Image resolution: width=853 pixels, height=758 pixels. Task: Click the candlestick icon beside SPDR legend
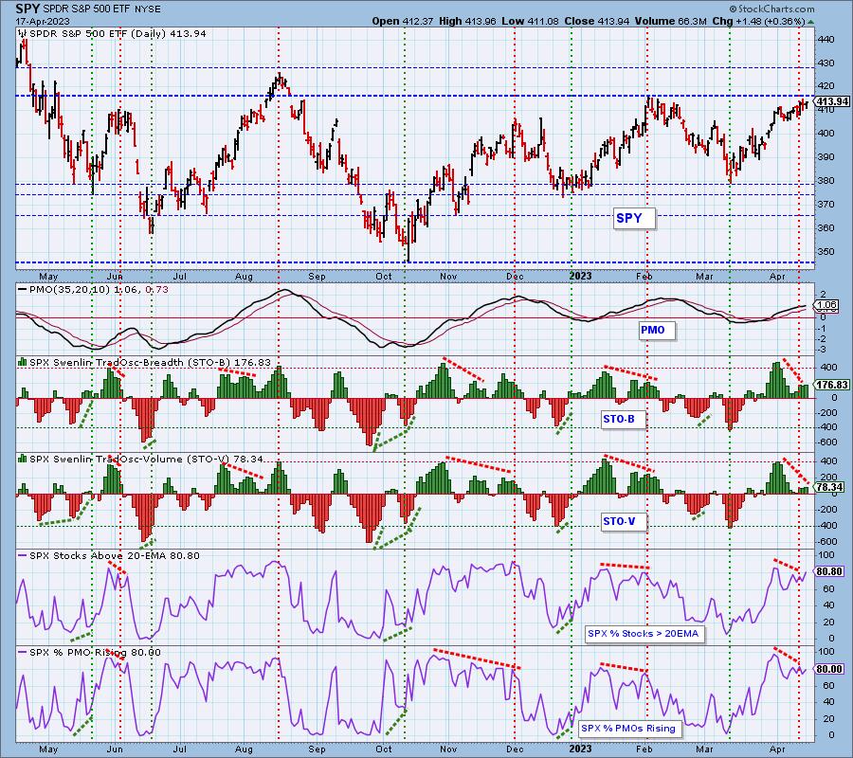click(x=23, y=34)
